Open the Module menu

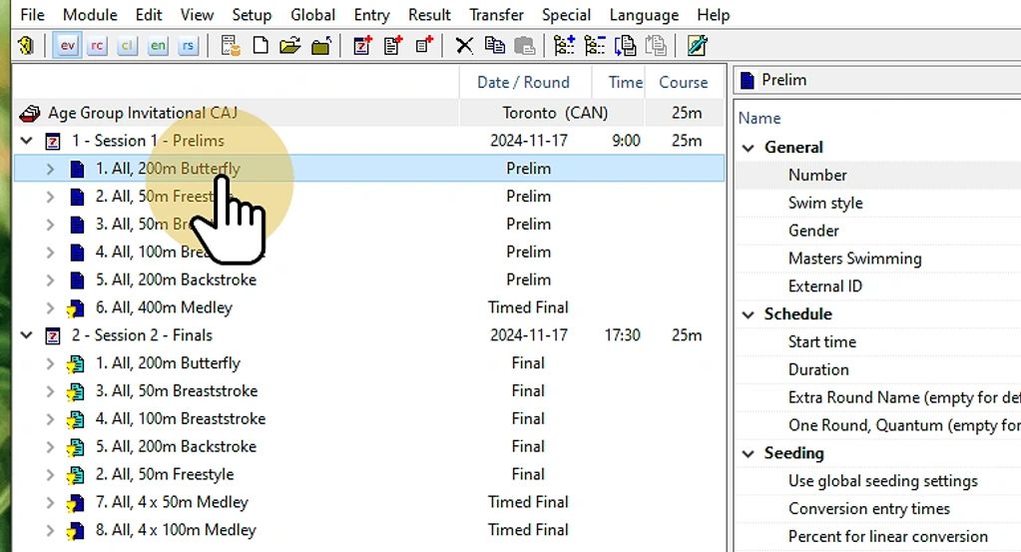pos(90,15)
